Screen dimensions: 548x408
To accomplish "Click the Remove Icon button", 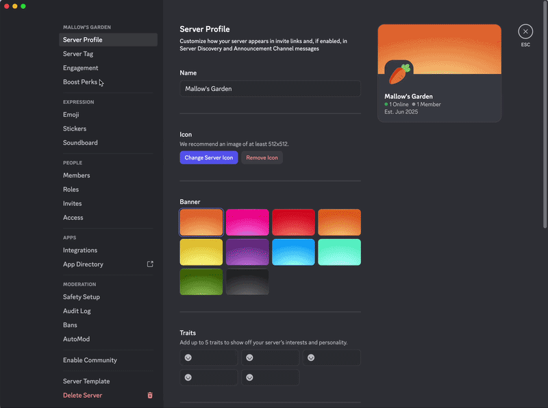I will coord(262,157).
